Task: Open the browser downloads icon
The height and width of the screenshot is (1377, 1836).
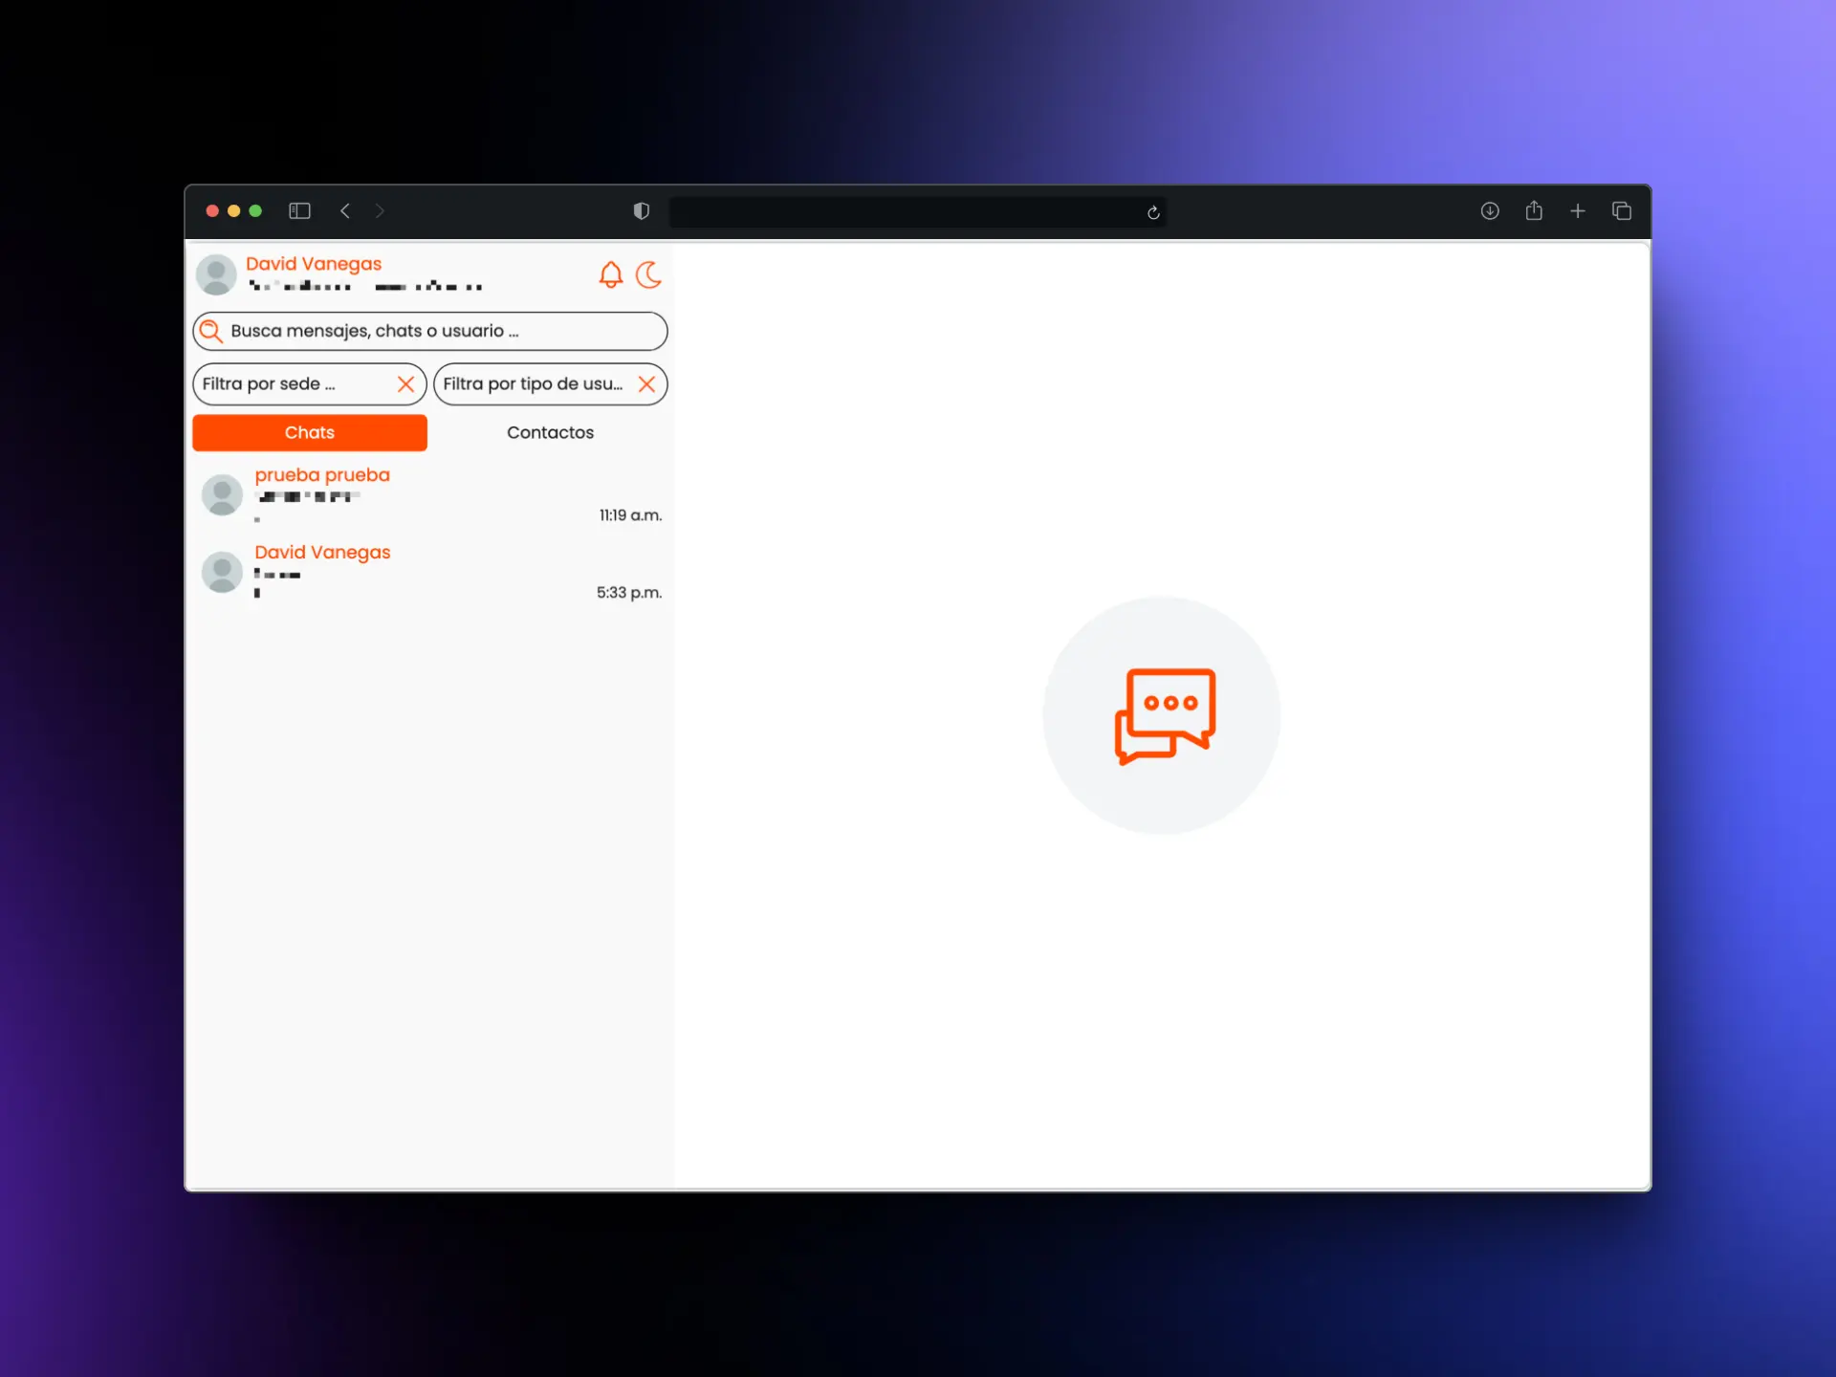Action: [x=1490, y=211]
